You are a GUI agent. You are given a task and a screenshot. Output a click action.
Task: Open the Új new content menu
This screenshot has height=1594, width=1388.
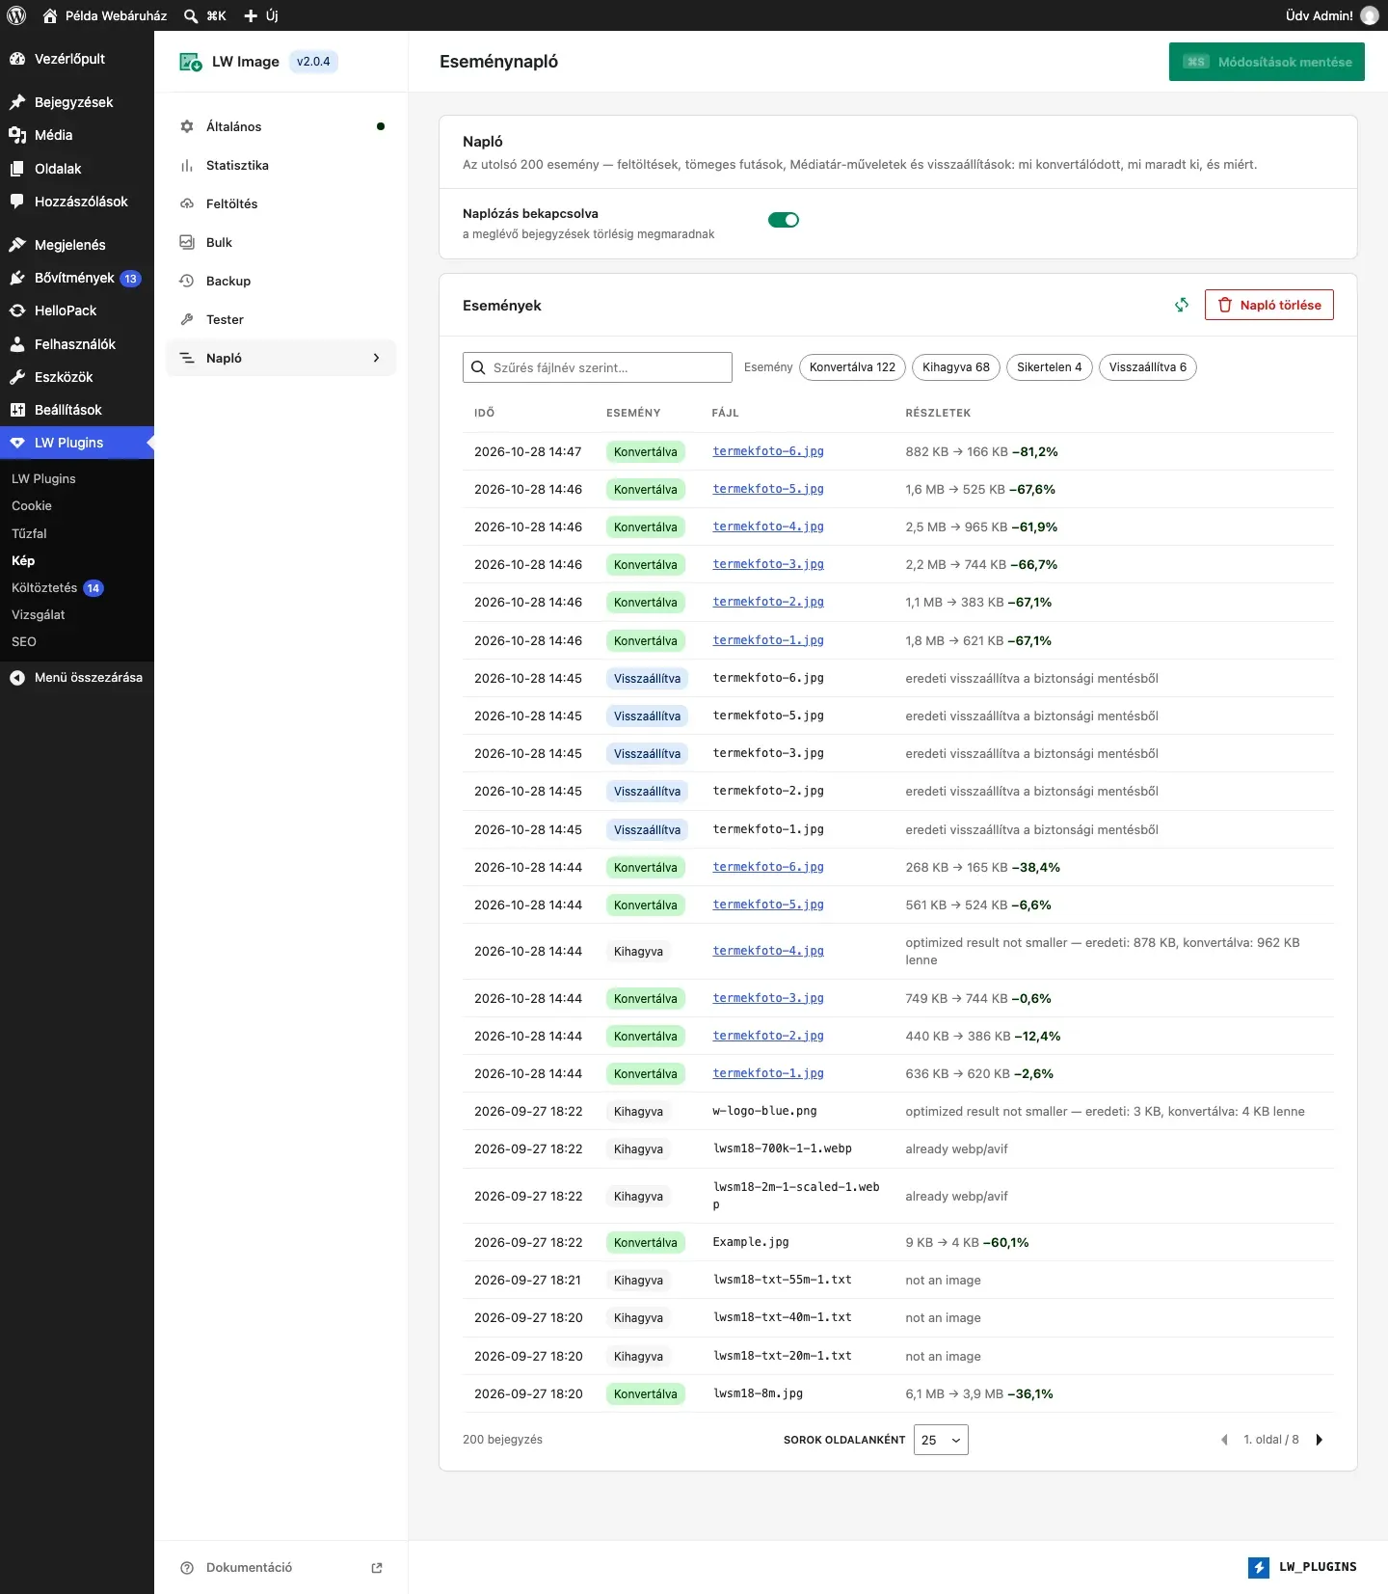point(261,15)
